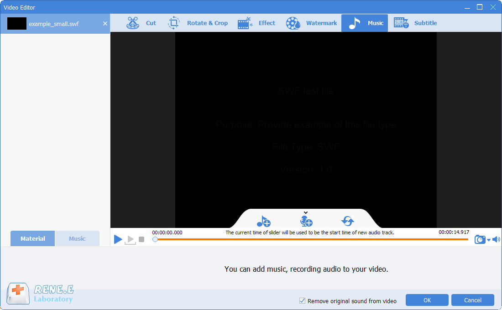Expand the snapshot options dropdown arrow

click(488, 240)
